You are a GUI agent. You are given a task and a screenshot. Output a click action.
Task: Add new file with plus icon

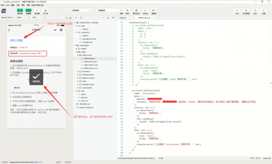[x=76, y=18]
